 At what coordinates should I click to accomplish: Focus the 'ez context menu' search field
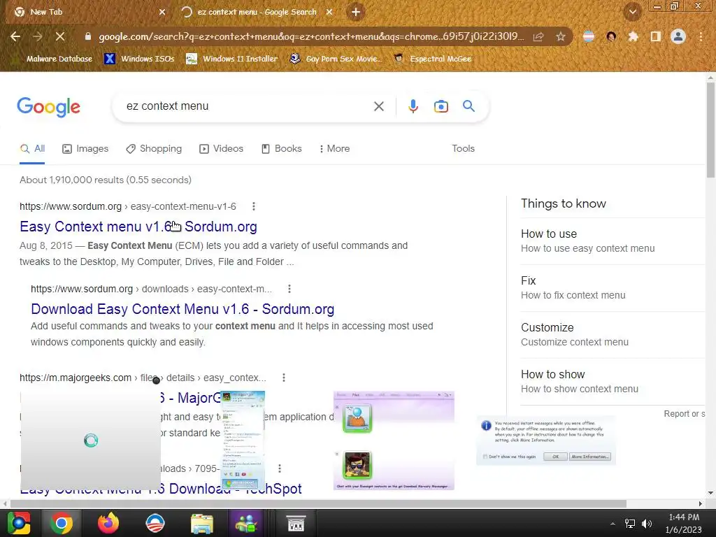click(247, 106)
